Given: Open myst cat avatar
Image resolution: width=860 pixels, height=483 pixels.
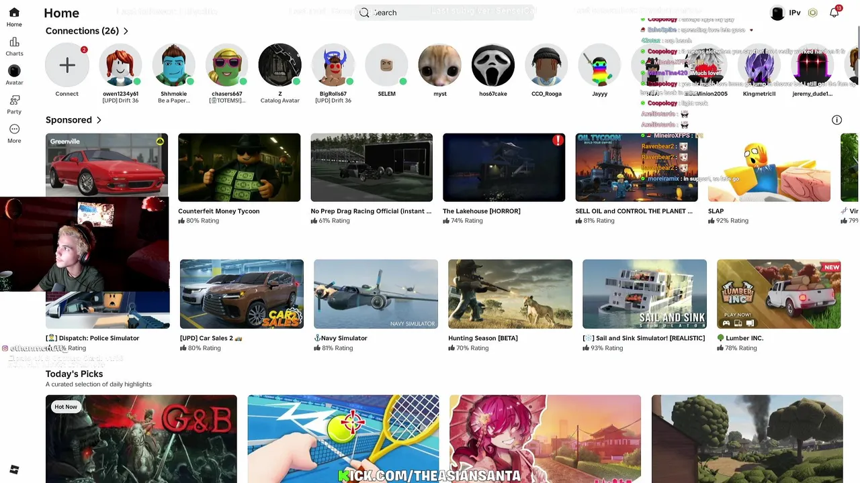Looking at the screenshot, I should (440, 65).
